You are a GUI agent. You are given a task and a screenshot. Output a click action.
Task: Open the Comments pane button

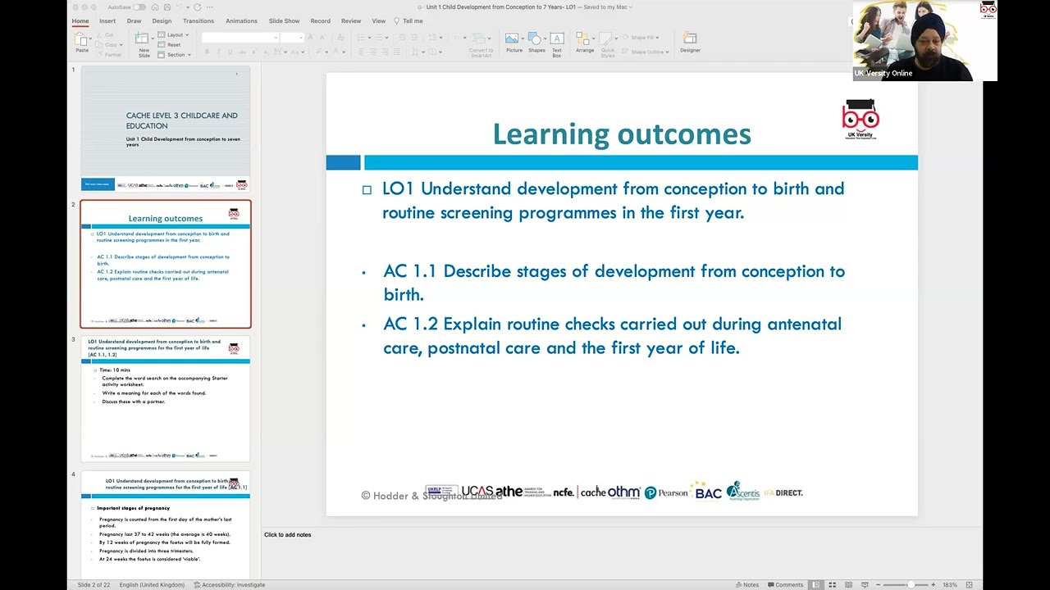[x=785, y=585]
